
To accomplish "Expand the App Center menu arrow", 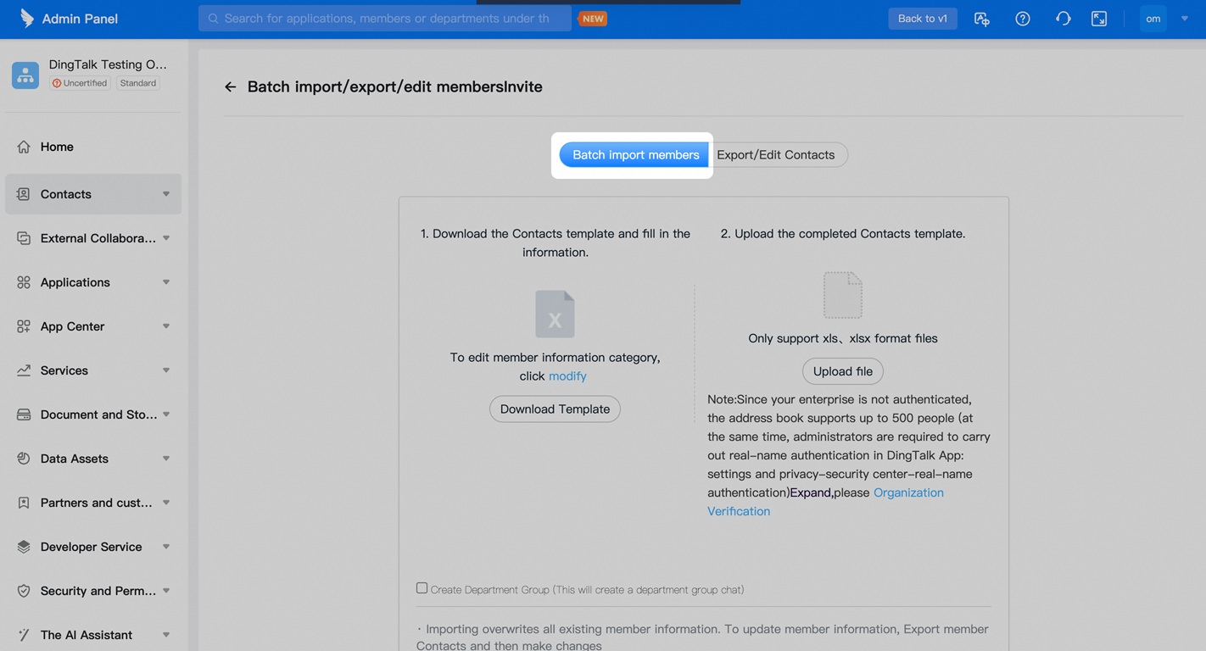I will point(166,326).
